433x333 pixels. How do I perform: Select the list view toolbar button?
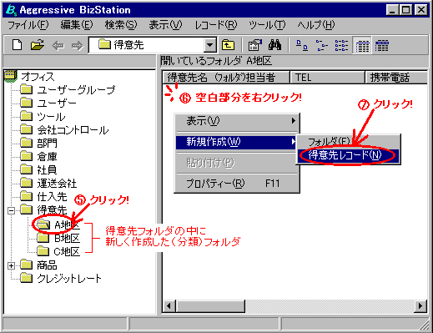(342, 45)
